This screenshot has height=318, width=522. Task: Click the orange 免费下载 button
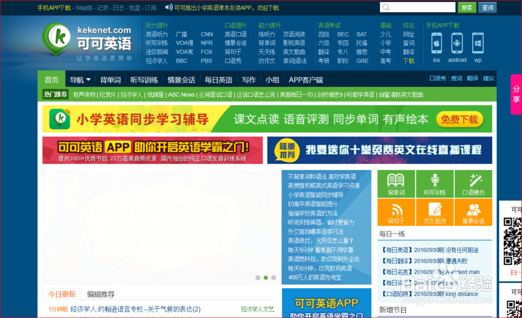coord(459,119)
